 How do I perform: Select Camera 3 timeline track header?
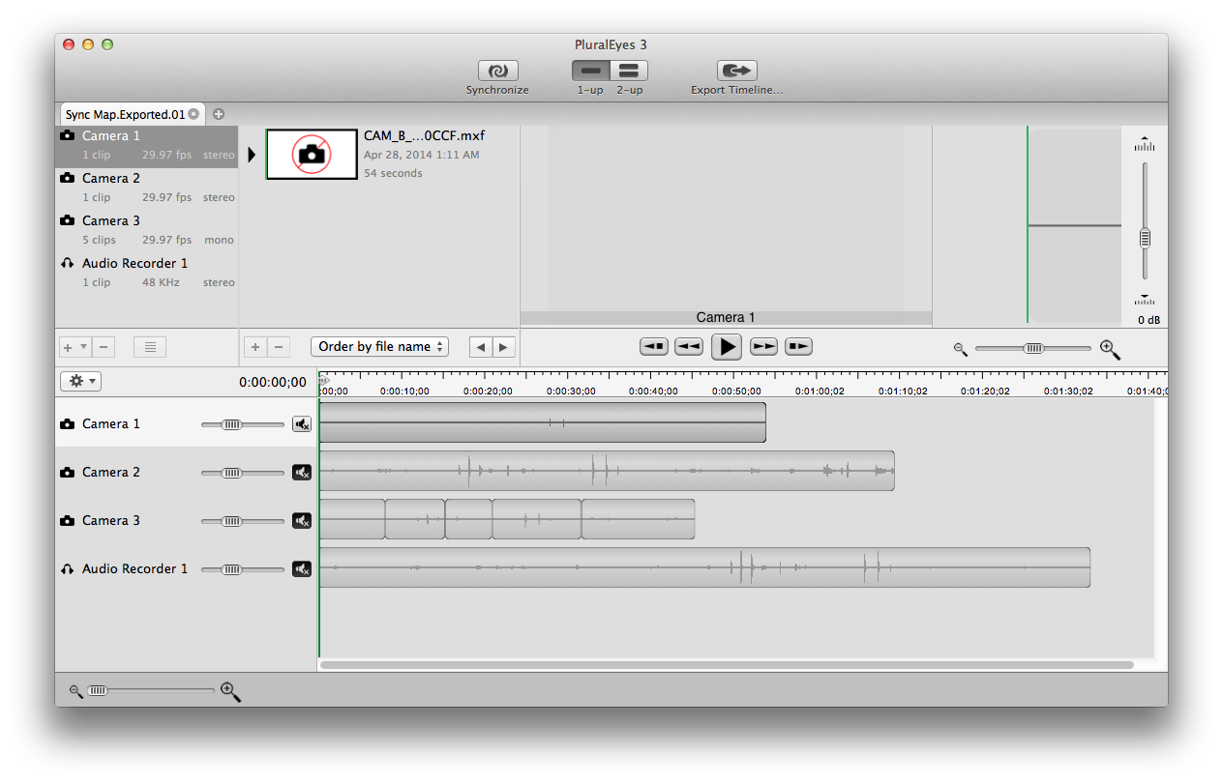pyautogui.click(x=186, y=519)
